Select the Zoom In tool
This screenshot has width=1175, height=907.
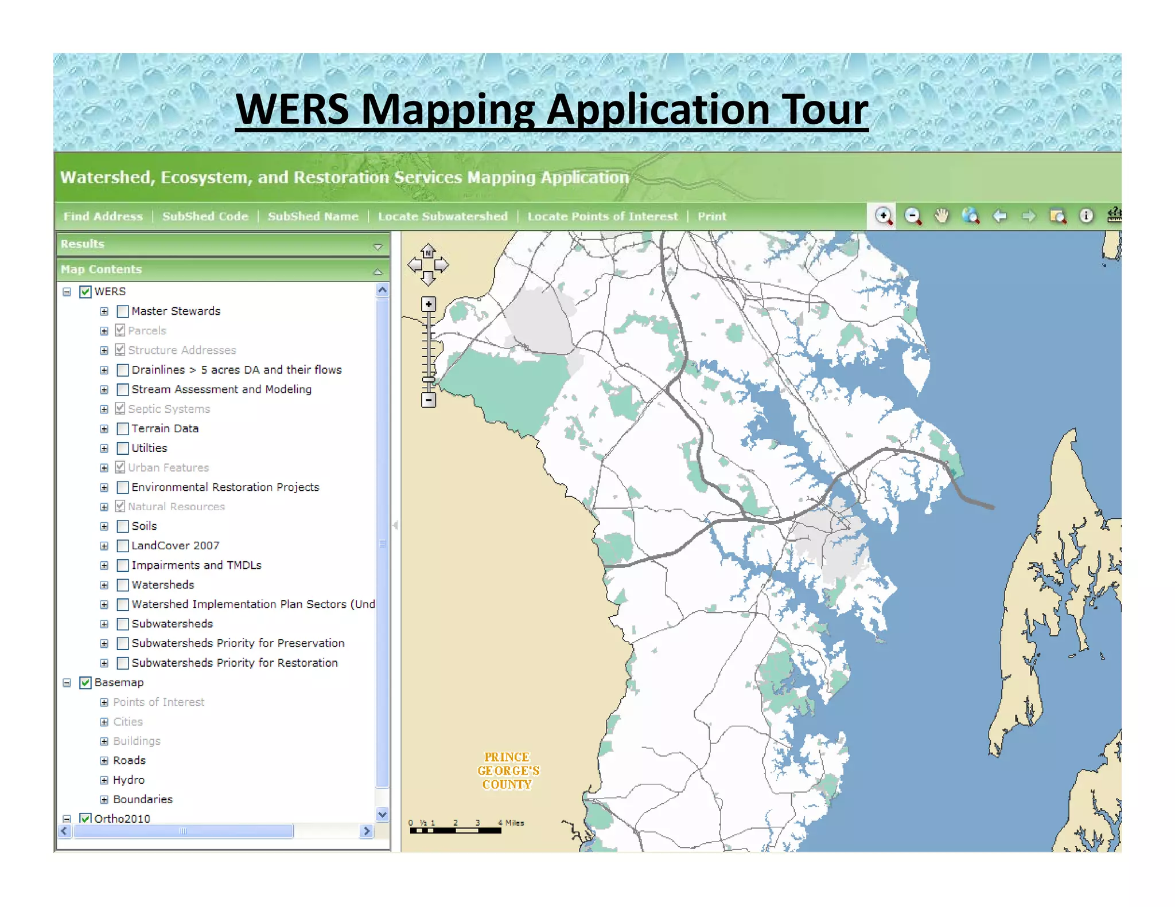[884, 216]
